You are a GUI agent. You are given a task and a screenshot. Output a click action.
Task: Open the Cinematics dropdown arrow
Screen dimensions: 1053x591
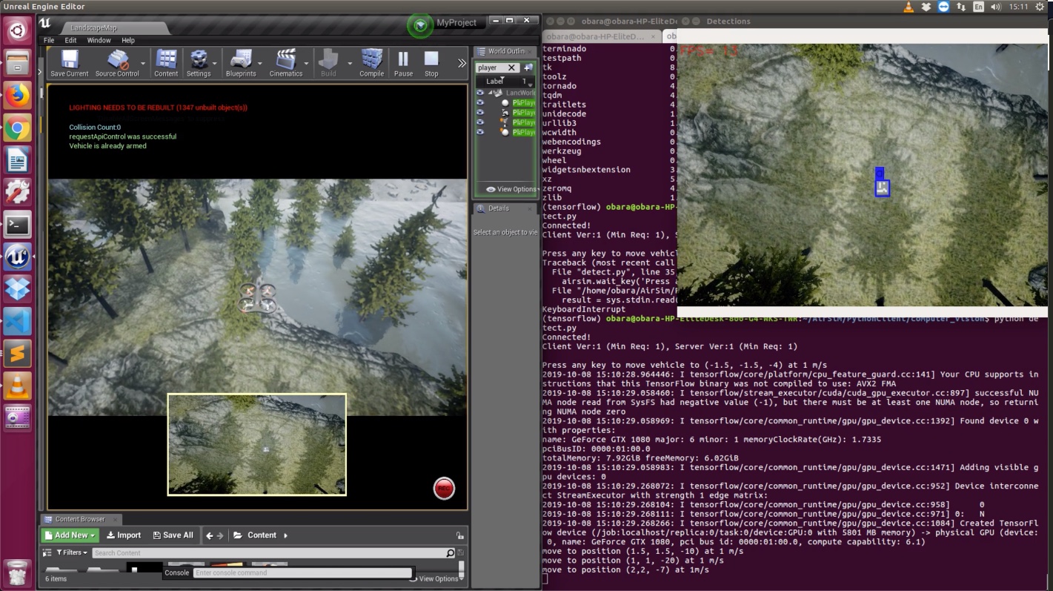pyautogui.click(x=307, y=64)
